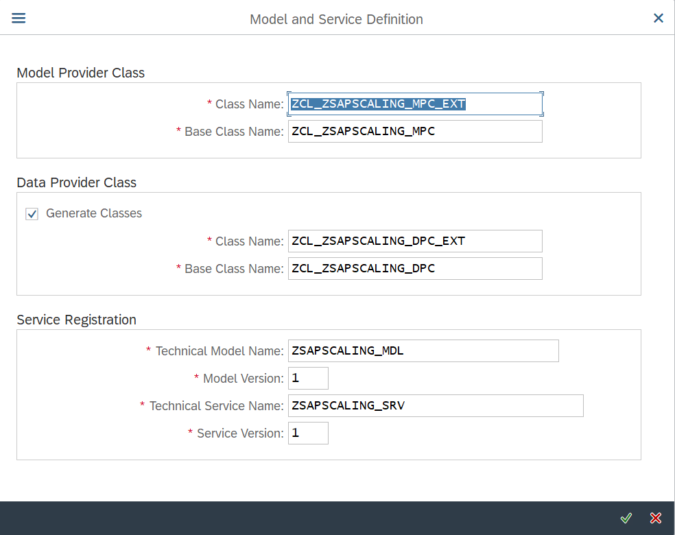Close the Model and Service Definition dialog
This screenshot has height=535, width=675.
pyautogui.click(x=659, y=18)
